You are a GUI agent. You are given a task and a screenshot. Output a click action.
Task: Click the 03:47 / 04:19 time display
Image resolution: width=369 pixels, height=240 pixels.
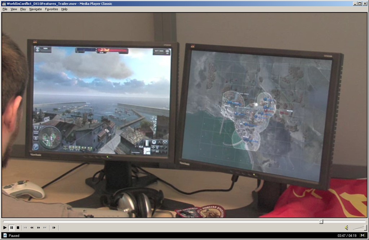pos(347,236)
